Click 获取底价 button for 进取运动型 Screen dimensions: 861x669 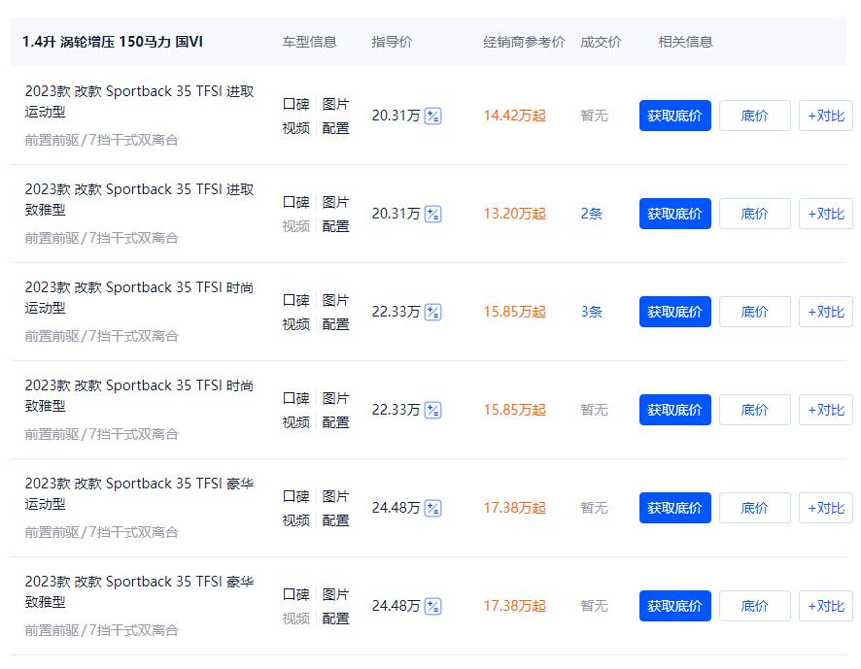pos(674,115)
